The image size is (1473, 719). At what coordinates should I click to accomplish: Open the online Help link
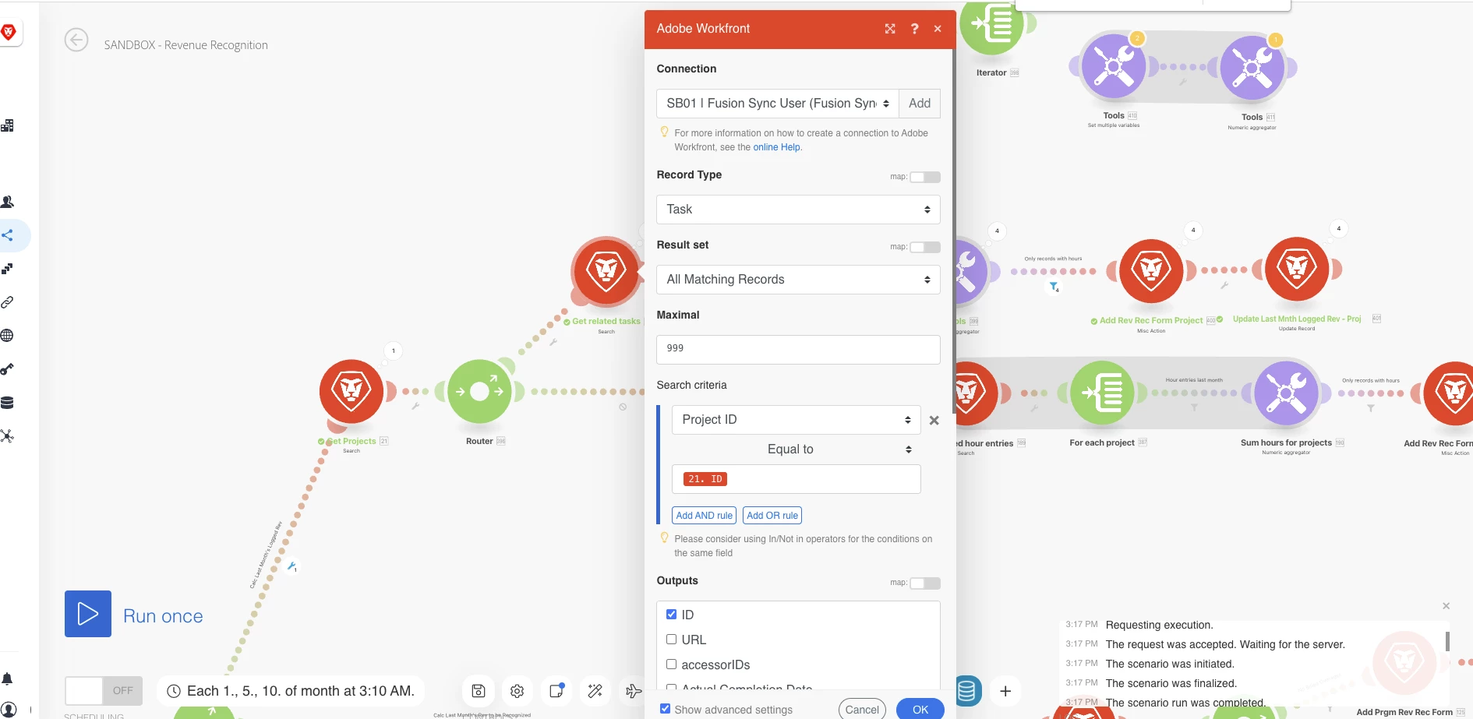click(776, 147)
